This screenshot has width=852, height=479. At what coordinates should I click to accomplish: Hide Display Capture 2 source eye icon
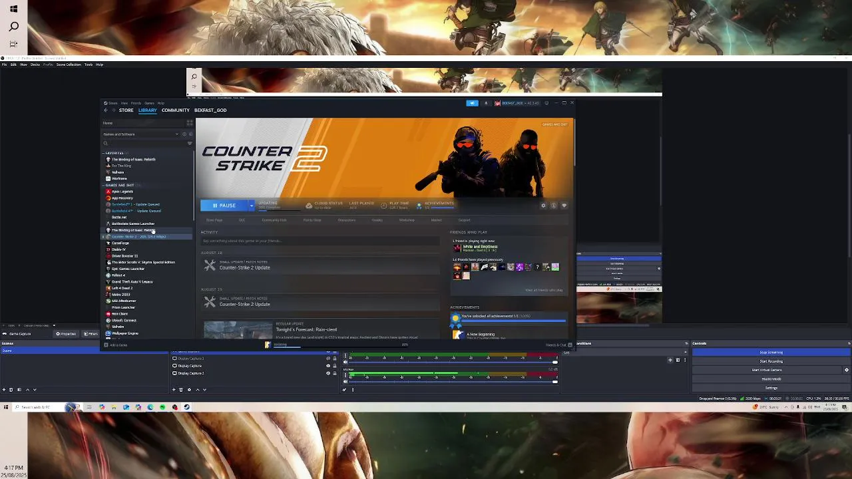[328, 373]
